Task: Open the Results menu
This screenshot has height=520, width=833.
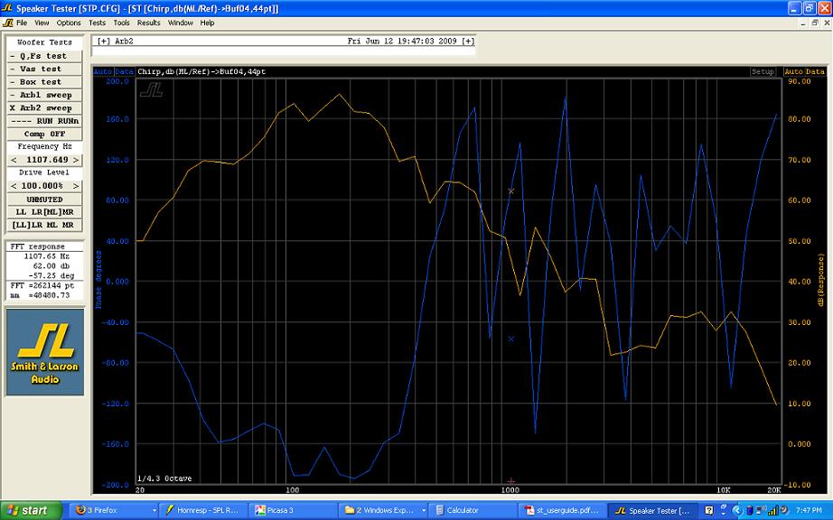Action: (x=149, y=23)
